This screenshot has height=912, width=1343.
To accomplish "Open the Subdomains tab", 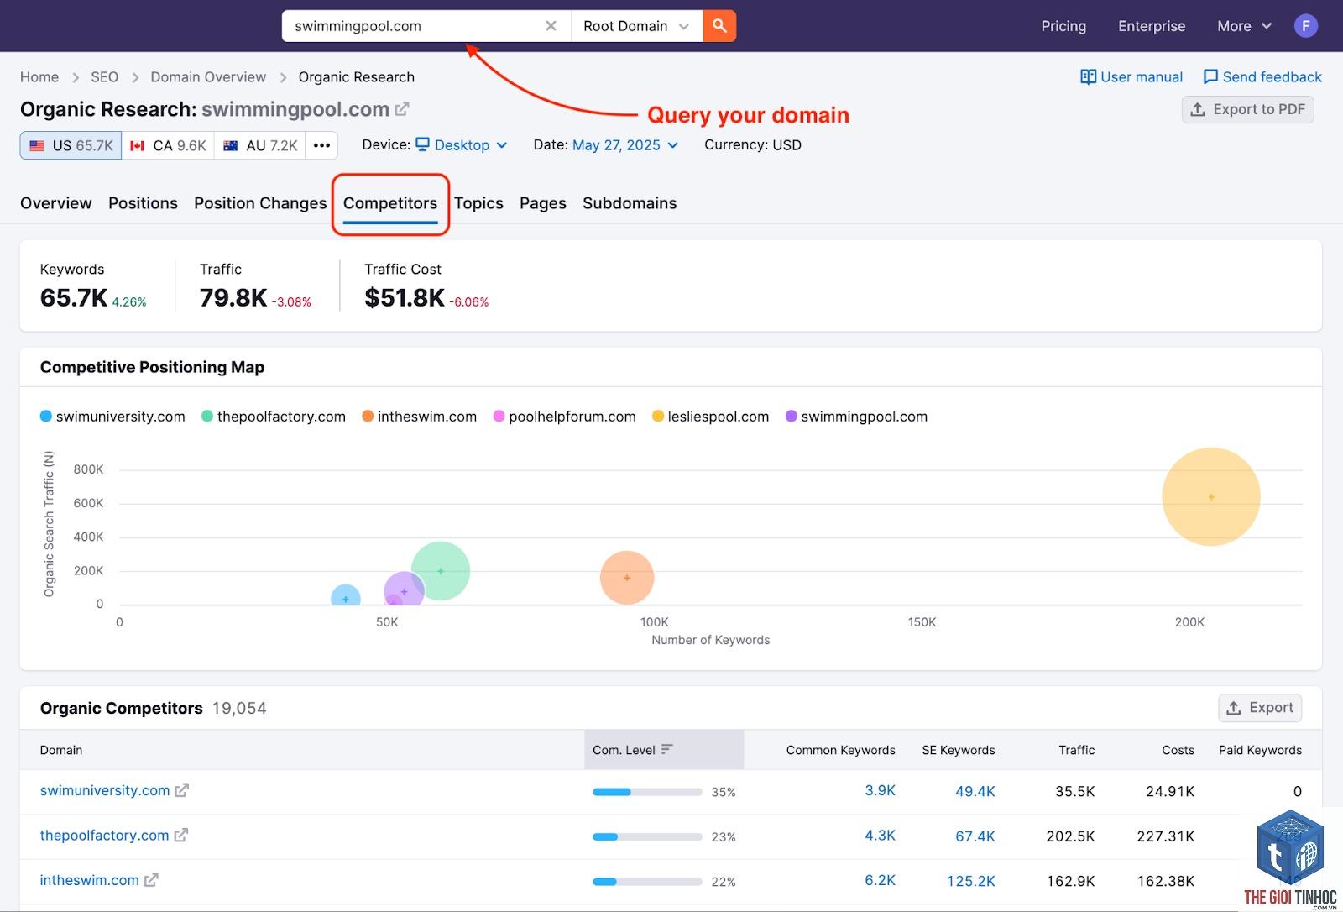I will [630, 203].
